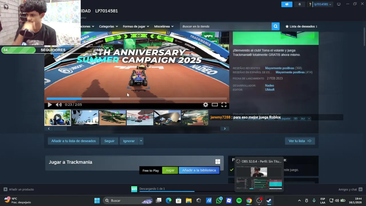Screen dimensions: 366x206
Task: Open the dropdown arrow next to Ignorar
Action: pos(141,141)
